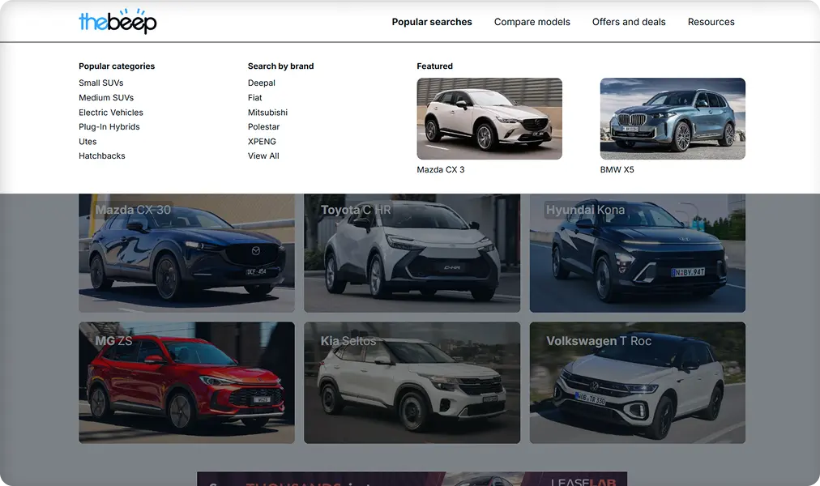Open the Compare models menu
Image resolution: width=820 pixels, height=486 pixels.
(532, 22)
